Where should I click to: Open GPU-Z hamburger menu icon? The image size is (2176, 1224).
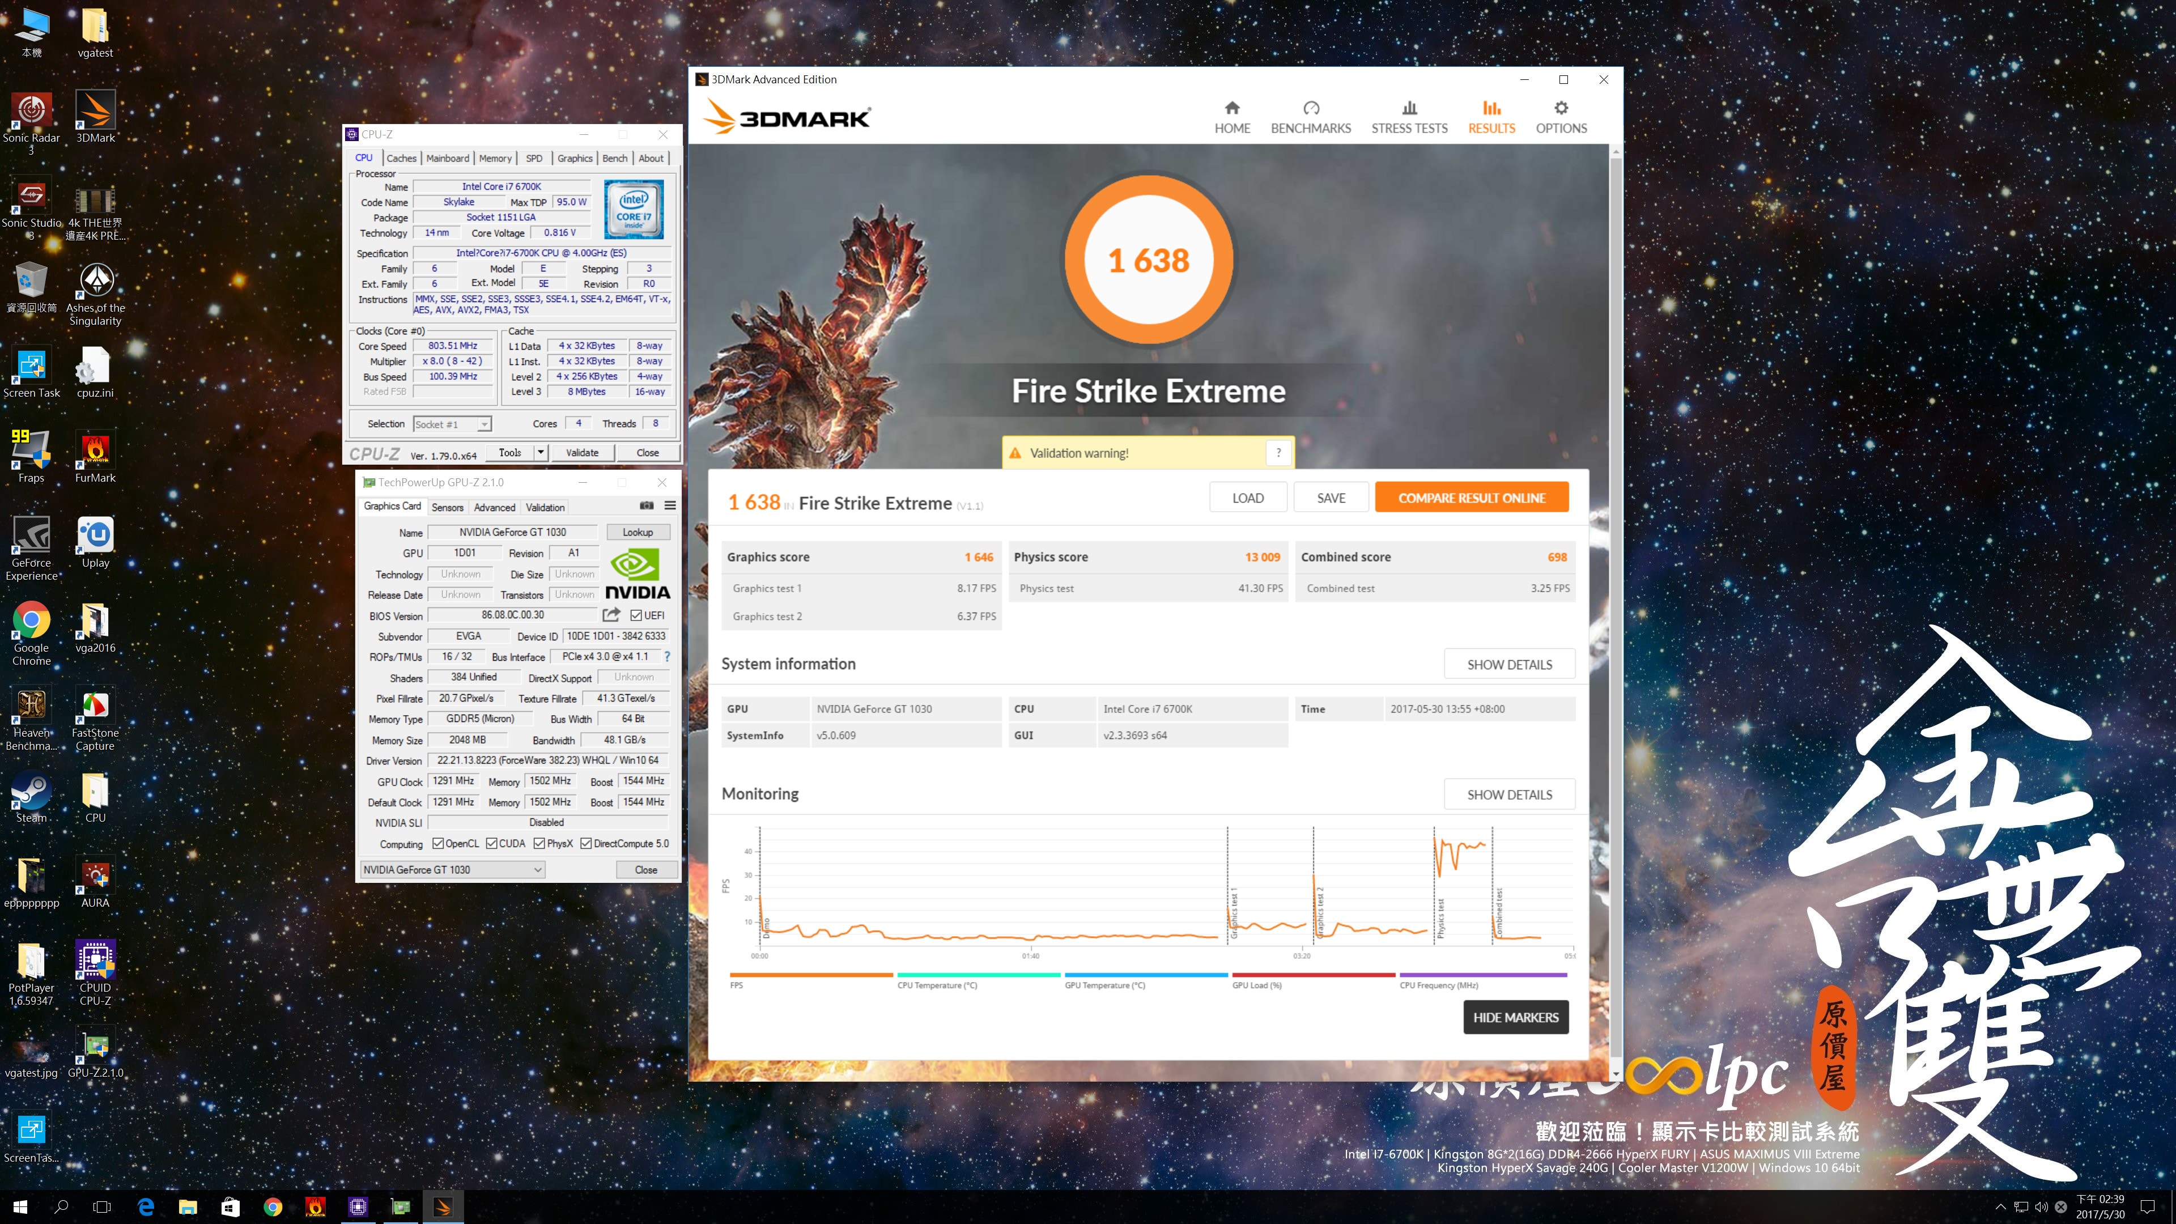tap(670, 506)
